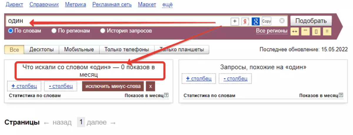This screenshot has height=135, width=353.
Task: Switch to the 'Только планшеты' tab
Action: pos(182,49)
